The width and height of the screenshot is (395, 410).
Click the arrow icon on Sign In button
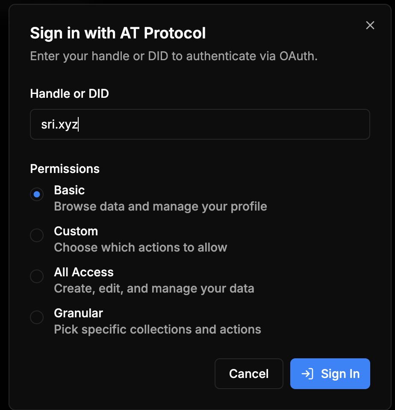[x=307, y=374]
